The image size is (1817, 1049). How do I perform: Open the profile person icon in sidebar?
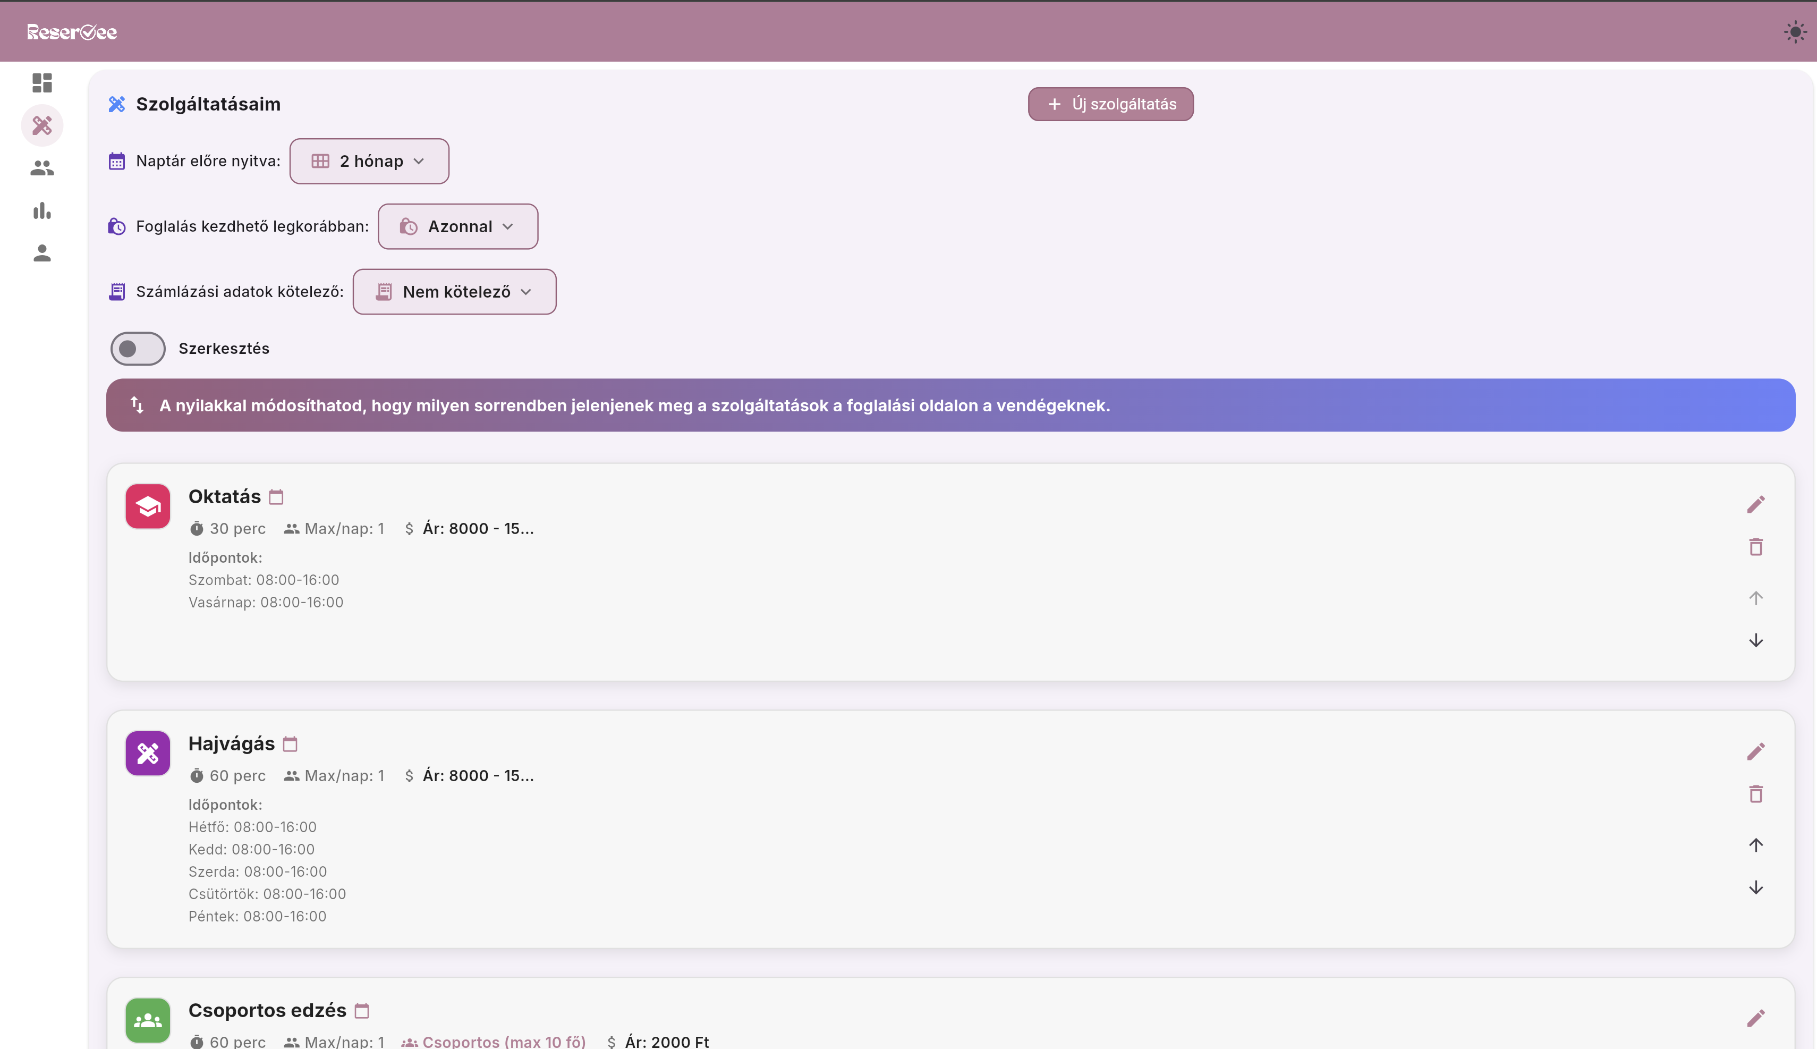[x=42, y=253]
